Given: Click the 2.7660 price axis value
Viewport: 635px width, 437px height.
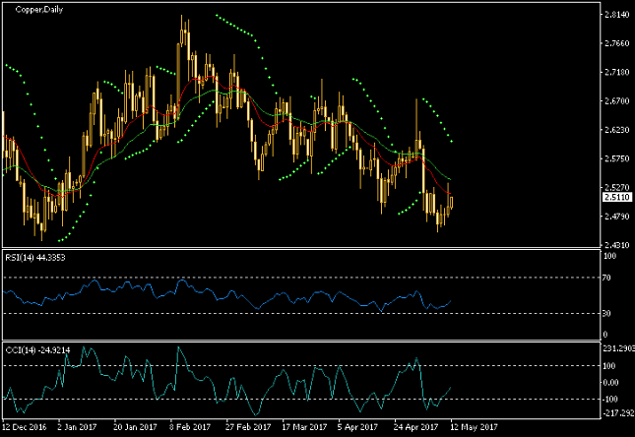Looking at the screenshot, I should [x=616, y=43].
